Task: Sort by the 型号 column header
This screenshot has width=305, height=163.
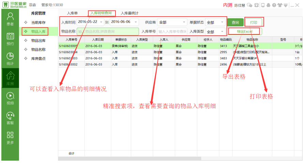Action: coord(283,39)
